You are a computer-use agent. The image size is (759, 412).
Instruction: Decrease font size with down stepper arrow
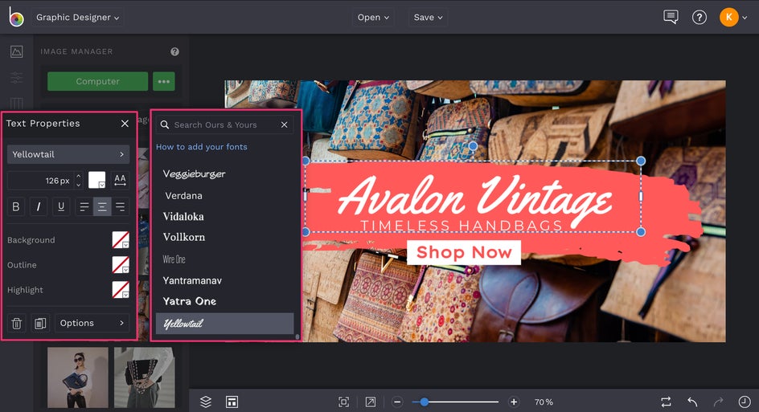tap(79, 185)
